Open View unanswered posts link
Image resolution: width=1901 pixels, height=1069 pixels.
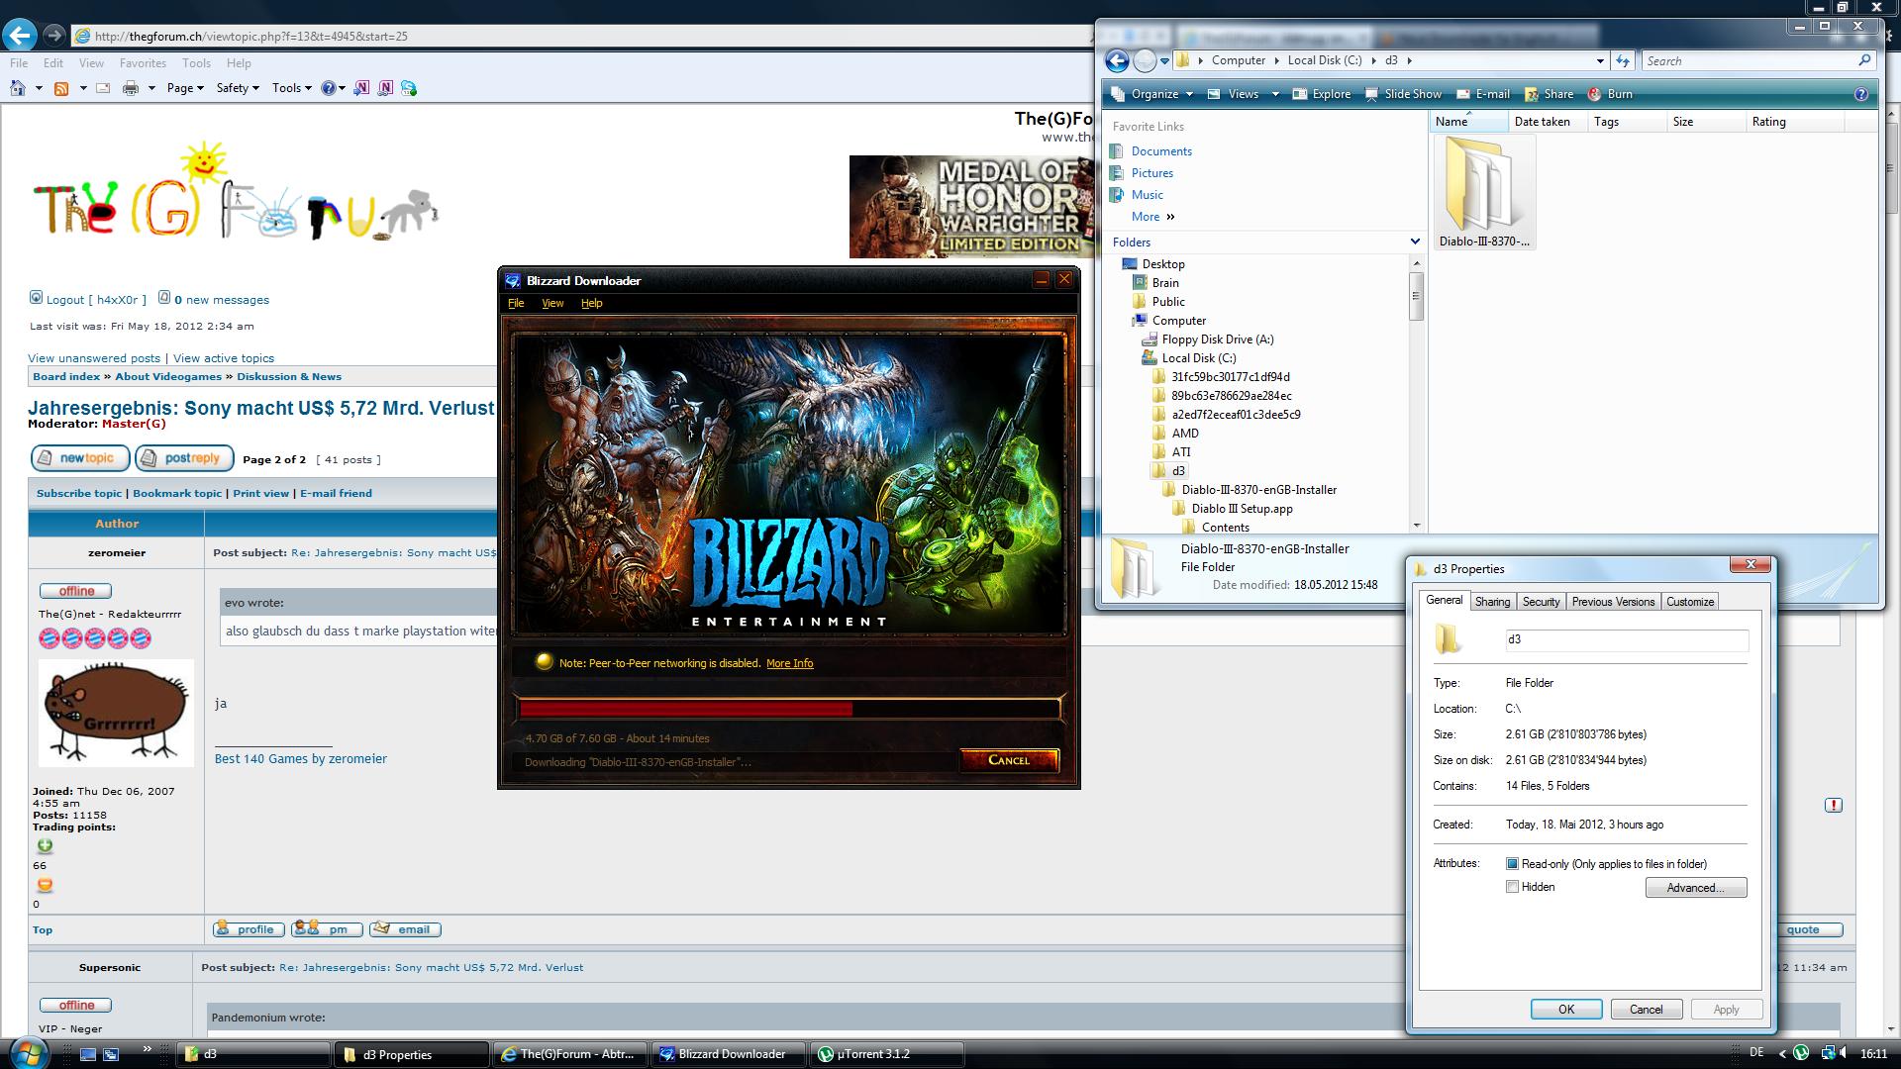pos(94,358)
